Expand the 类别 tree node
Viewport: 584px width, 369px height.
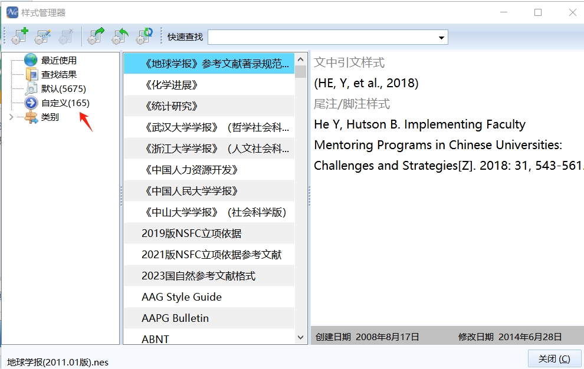[x=11, y=117]
